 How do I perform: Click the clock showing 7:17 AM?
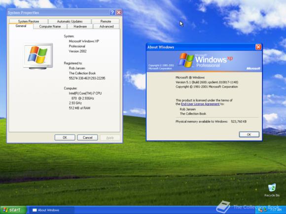pyautogui.click(x=276, y=210)
